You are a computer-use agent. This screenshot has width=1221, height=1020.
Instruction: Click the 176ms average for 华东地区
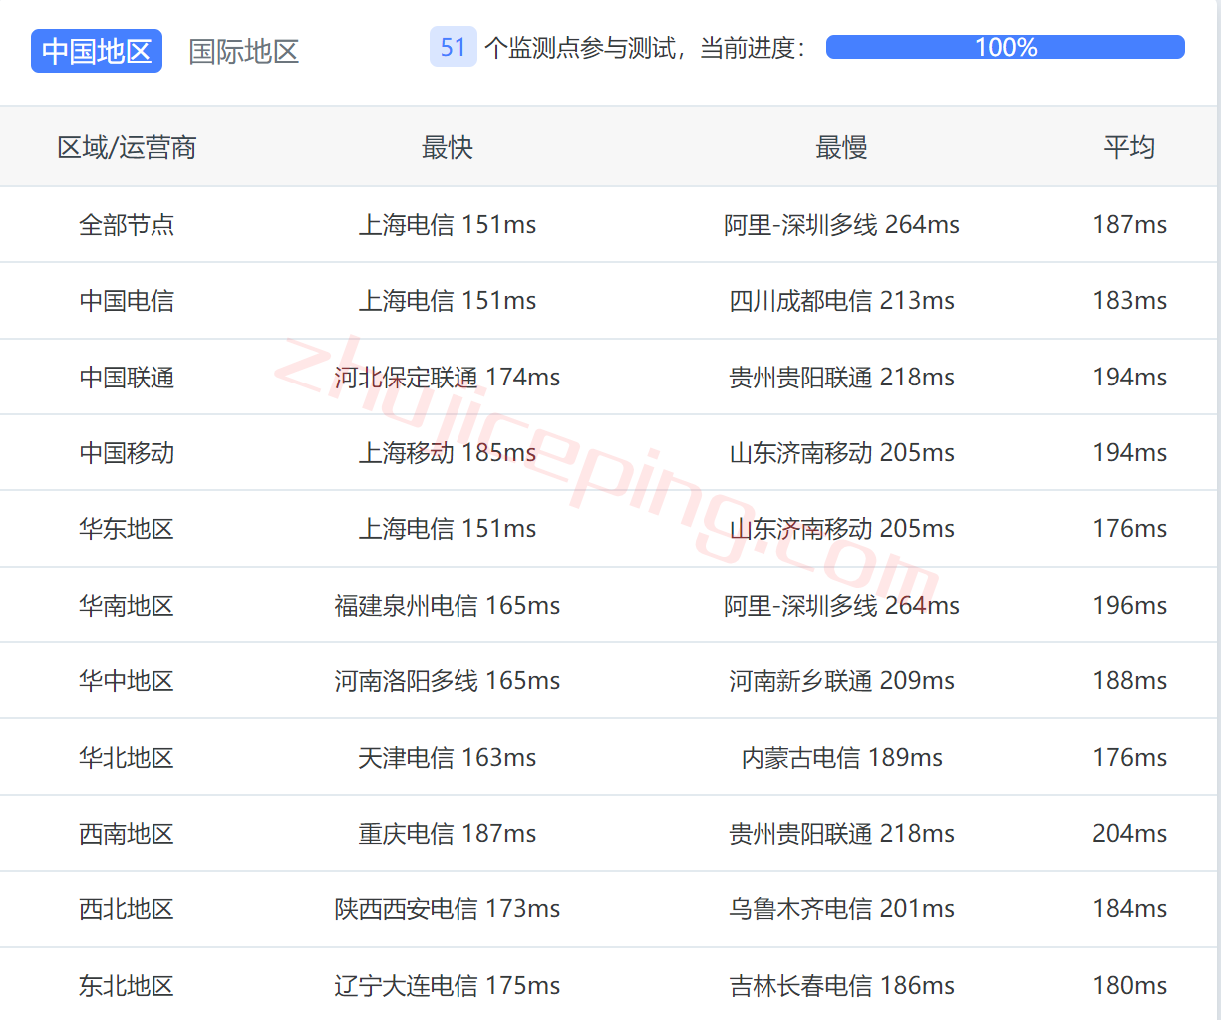click(x=1129, y=528)
